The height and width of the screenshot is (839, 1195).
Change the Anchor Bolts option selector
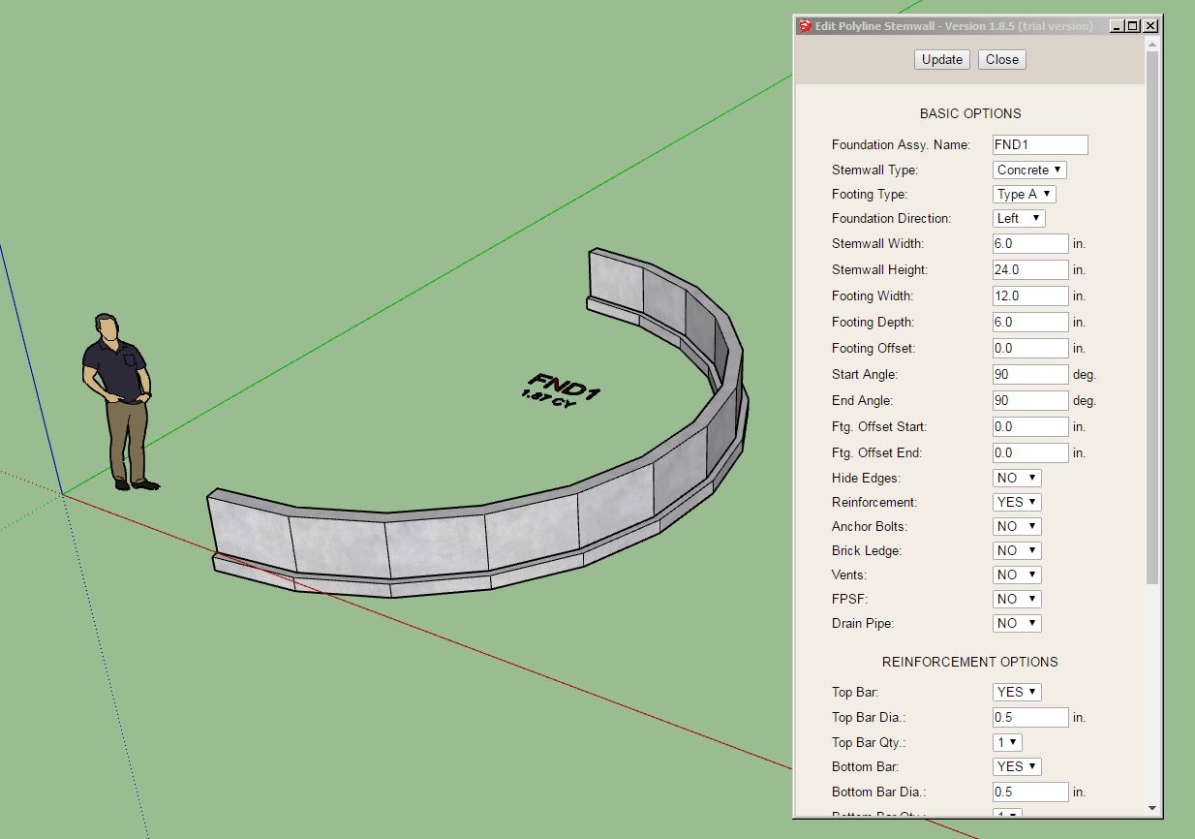coord(1017,526)
